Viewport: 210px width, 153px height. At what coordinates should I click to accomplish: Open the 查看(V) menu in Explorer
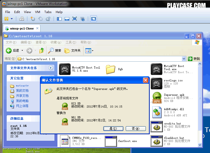(x=41, y=42)
